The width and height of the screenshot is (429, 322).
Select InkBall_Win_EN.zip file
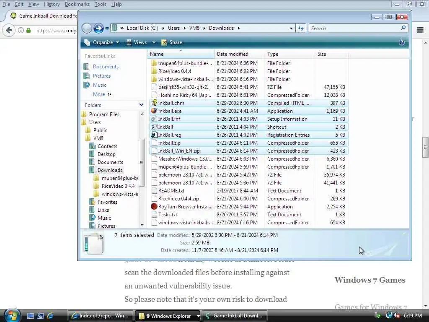click(x=248, y=151)
